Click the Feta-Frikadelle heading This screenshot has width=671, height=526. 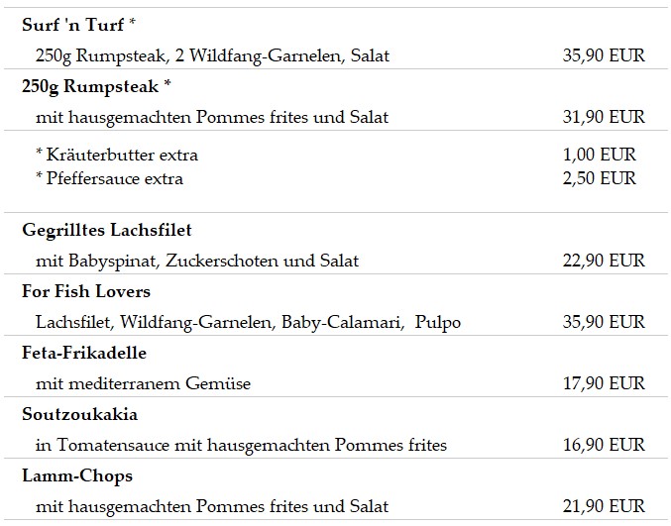click(x=84, y=353)
